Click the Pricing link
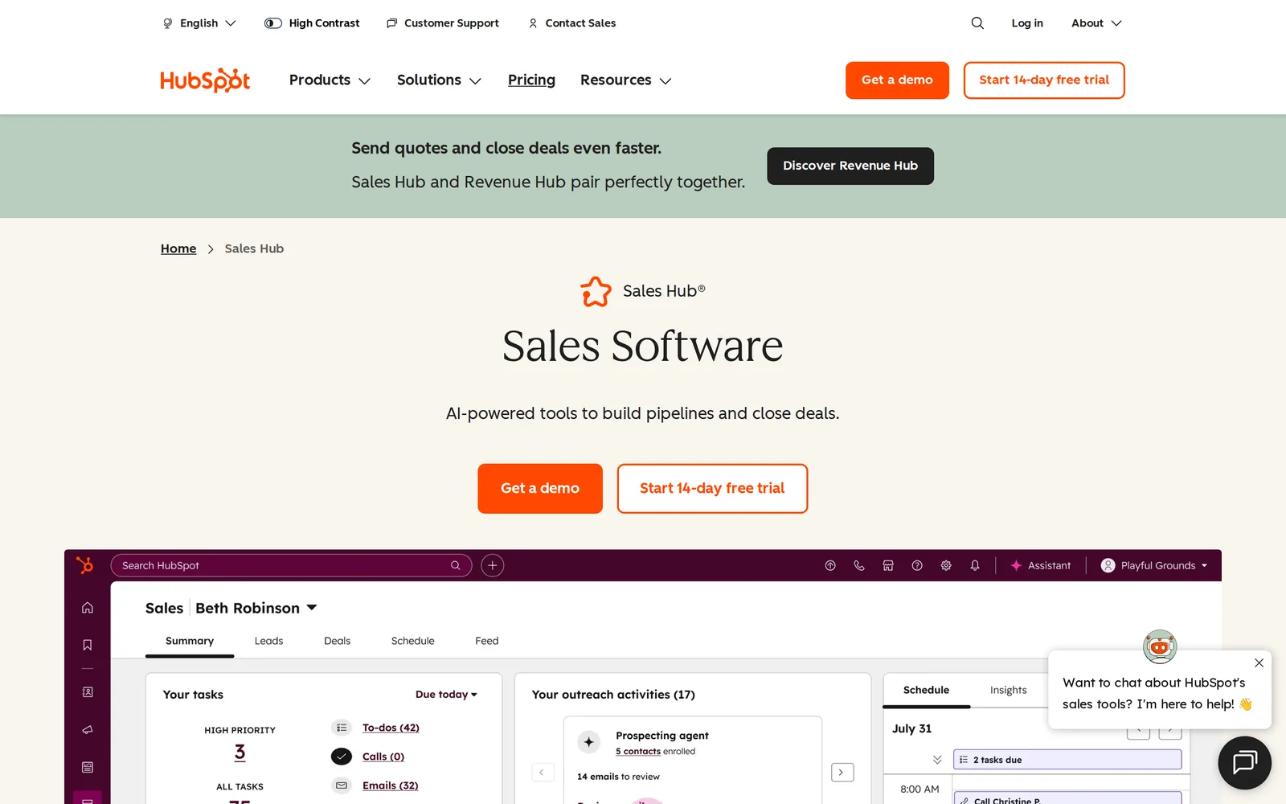The height and width of the screenshot is (804, 1286). point(531,80)
